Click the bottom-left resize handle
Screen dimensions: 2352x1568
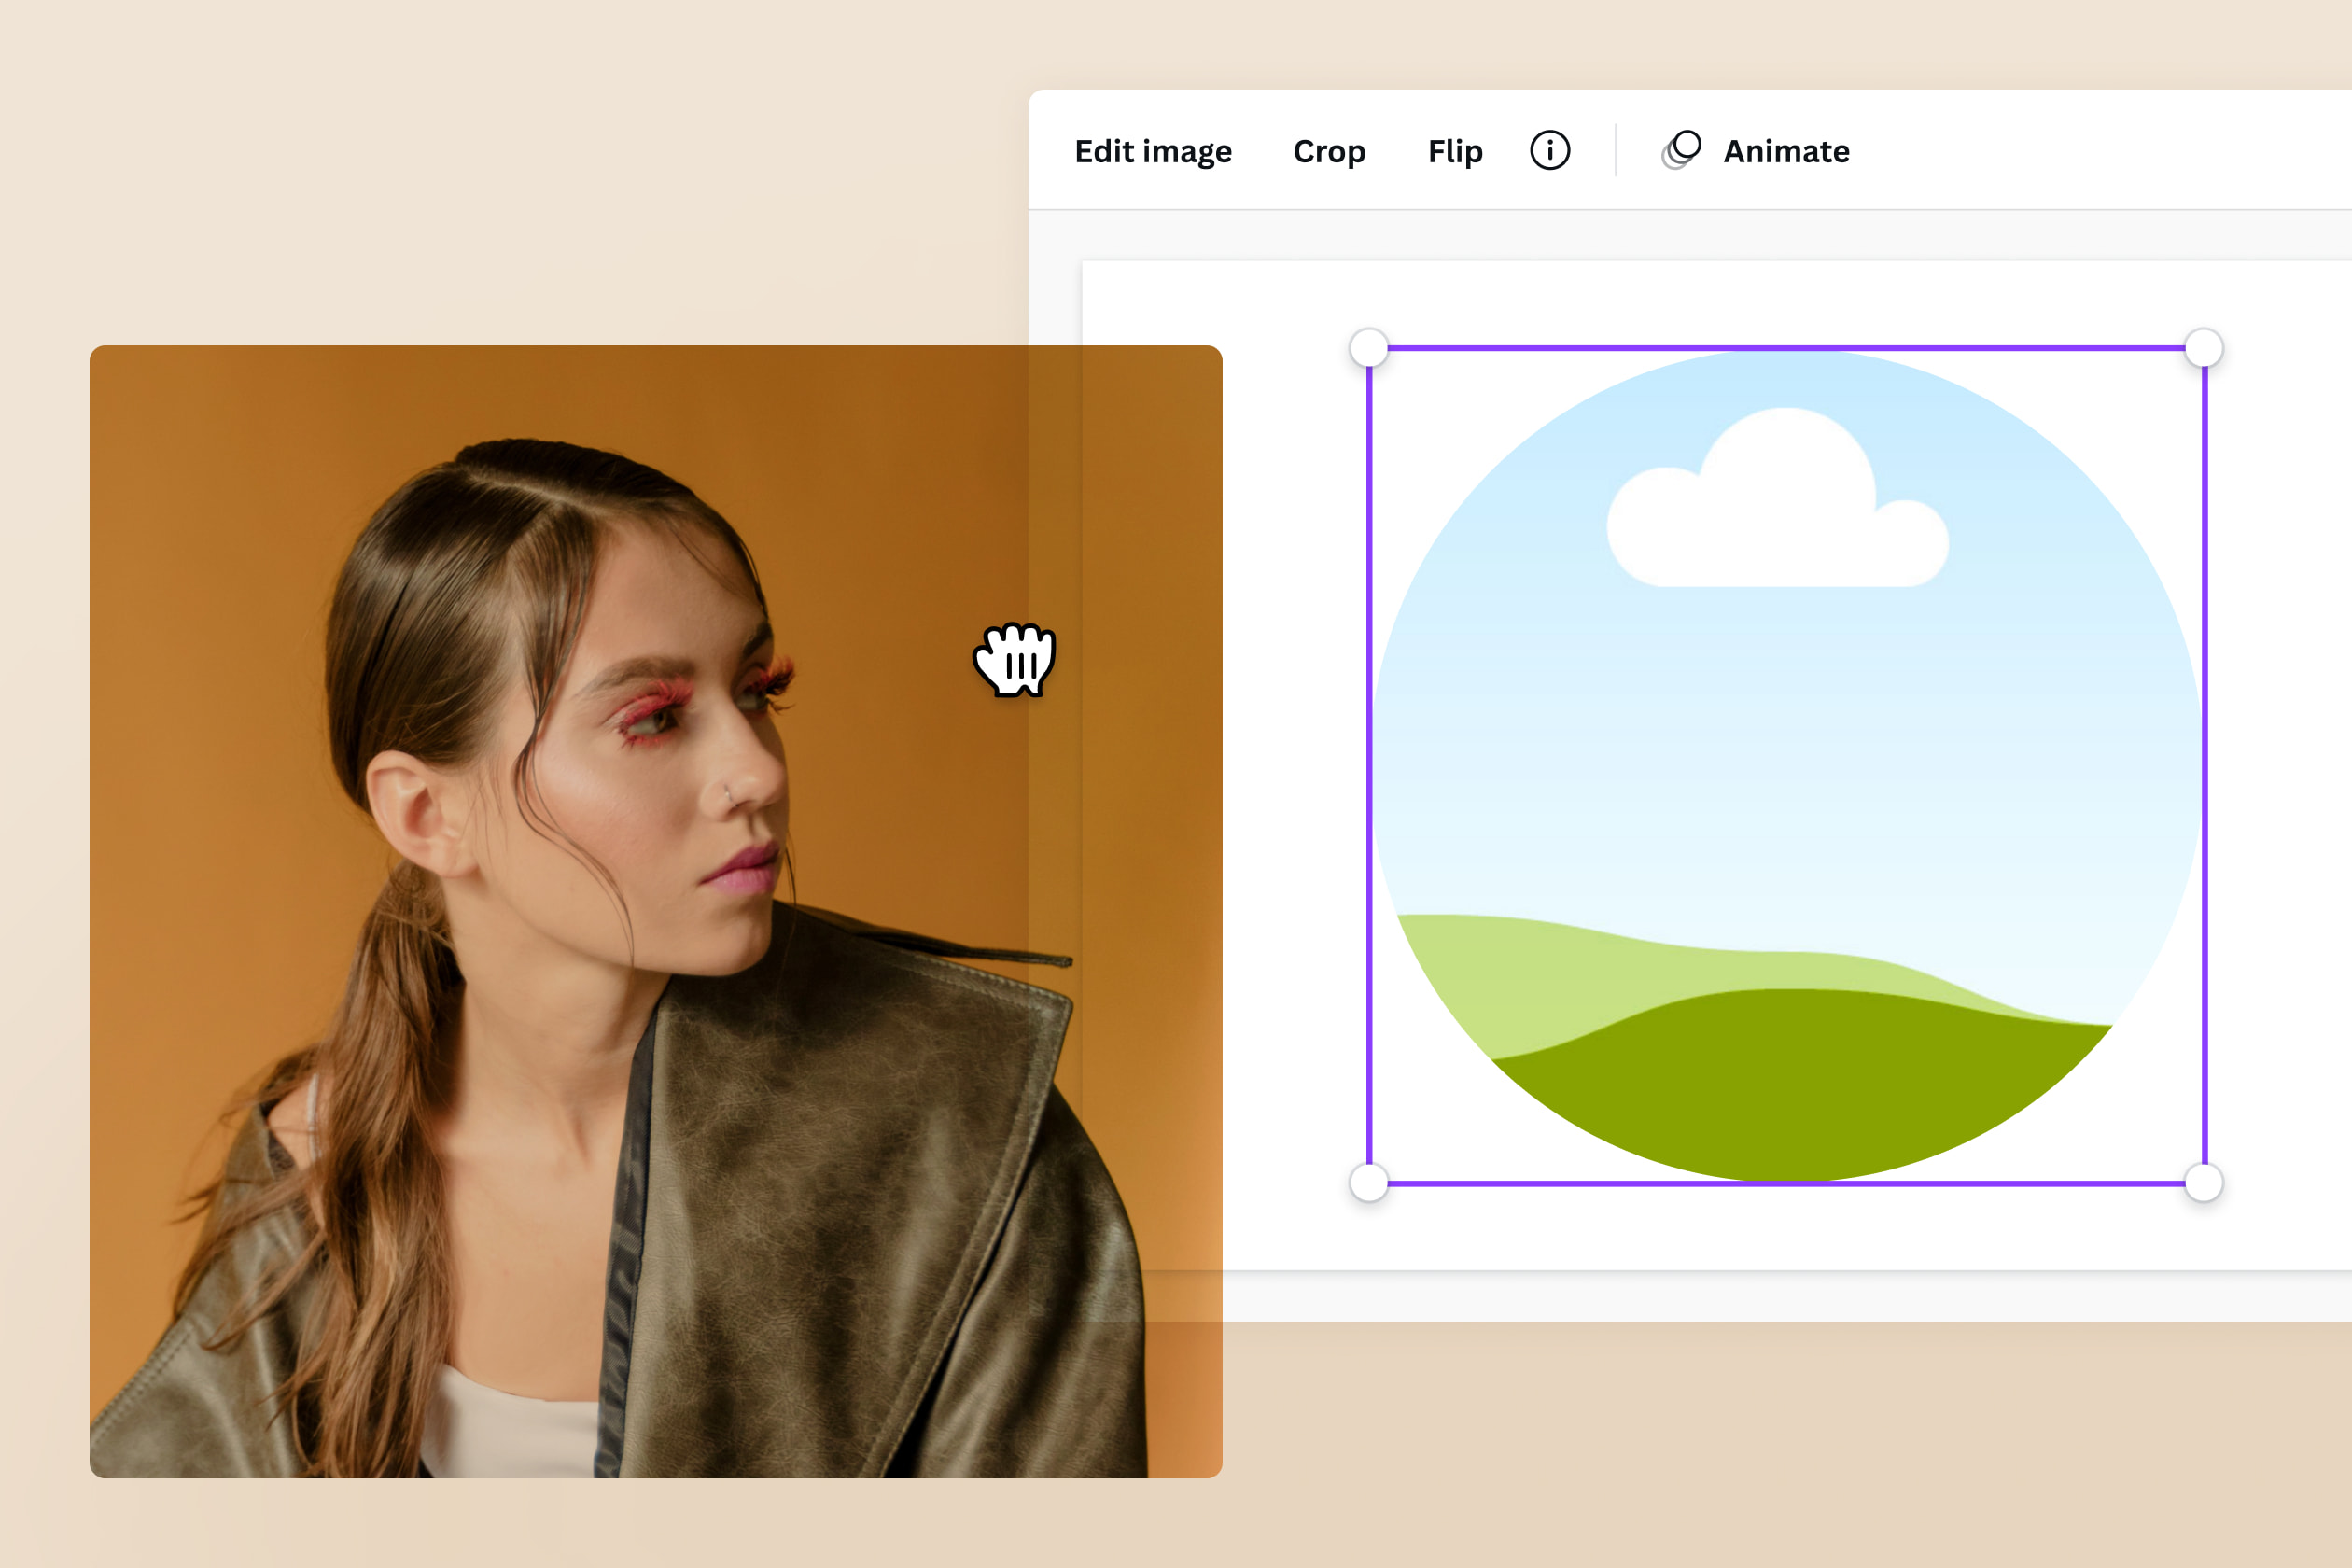(x=1369, y=1182)
